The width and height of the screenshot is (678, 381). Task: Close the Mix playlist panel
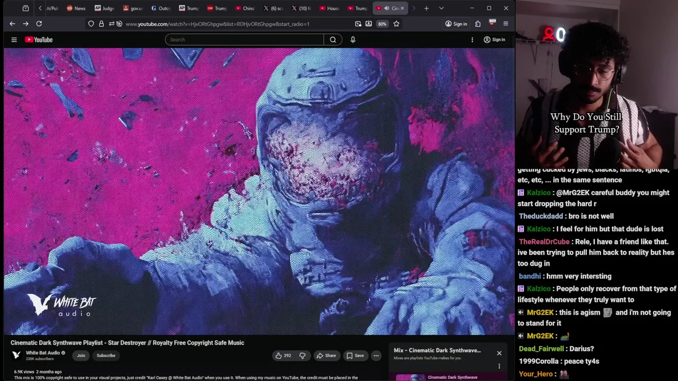499,353
